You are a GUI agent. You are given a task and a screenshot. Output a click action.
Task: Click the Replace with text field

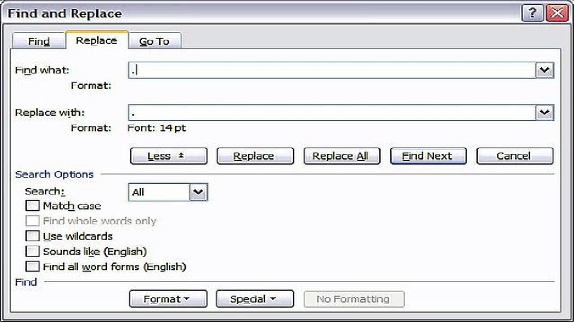(332, 113)
